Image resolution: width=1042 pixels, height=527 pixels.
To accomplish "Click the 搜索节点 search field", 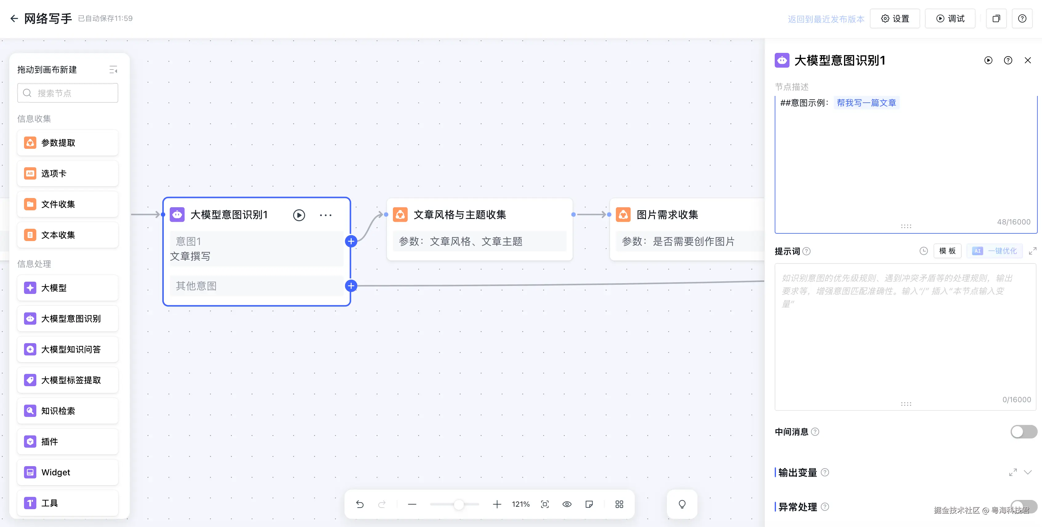I will [67, 93].
